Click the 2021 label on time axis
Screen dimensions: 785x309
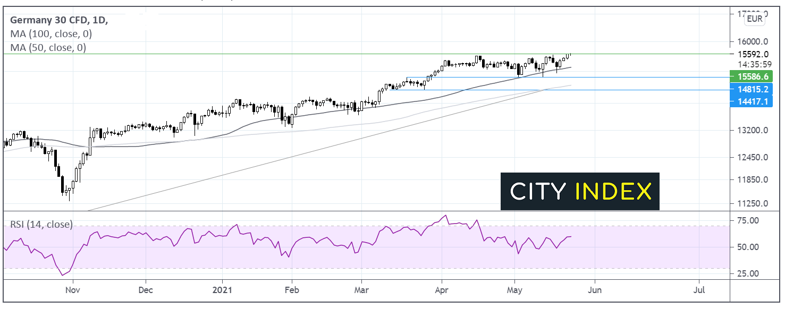click(x=222, y=290)
